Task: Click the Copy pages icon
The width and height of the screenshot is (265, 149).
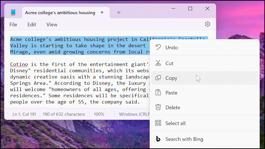Action: point(158,78)
